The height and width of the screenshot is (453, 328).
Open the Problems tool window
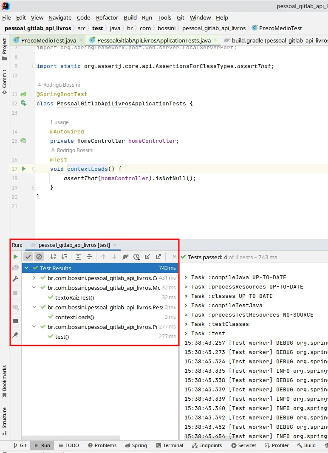[x=102, y=445]
